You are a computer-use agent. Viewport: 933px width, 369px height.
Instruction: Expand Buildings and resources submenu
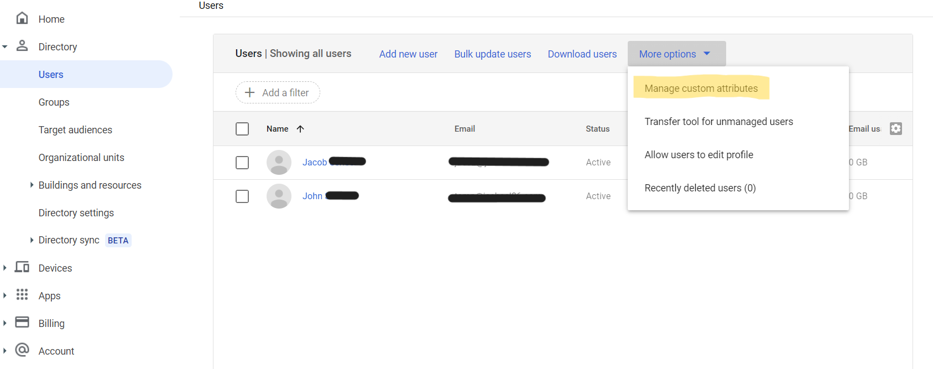(x=32, y=185)
